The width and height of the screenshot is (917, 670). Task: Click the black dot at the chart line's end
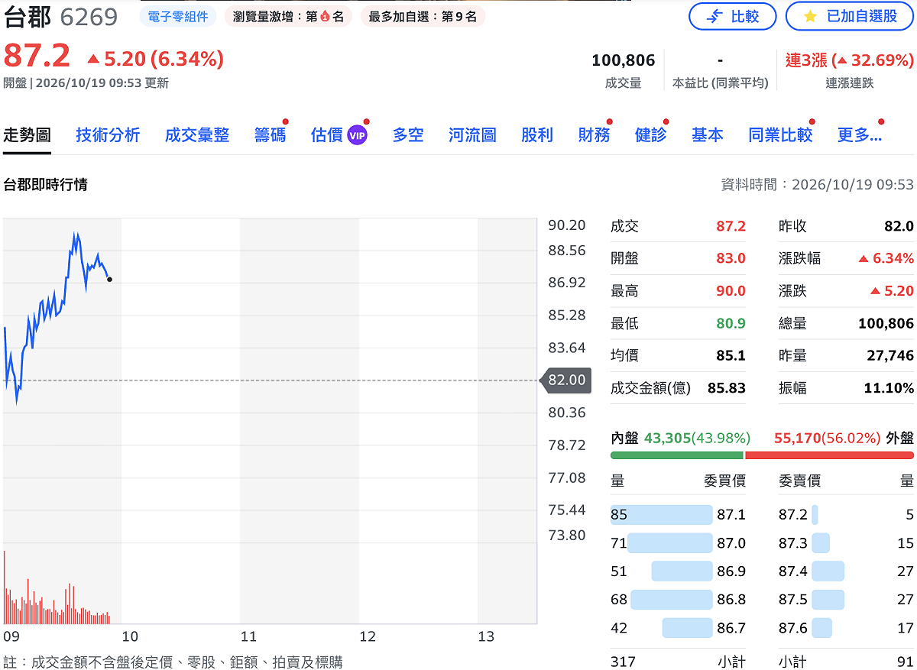110,280
